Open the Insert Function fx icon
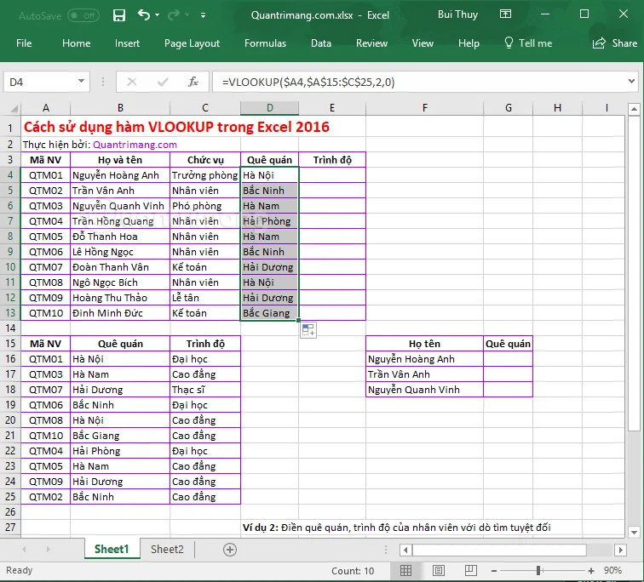Image resolution: width=644 pixels, height=582 pixels. point(193,82)
